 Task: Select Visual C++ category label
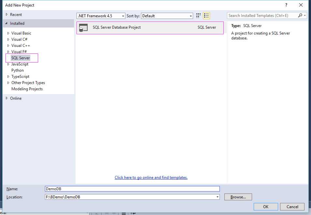(x=21, y=45)
